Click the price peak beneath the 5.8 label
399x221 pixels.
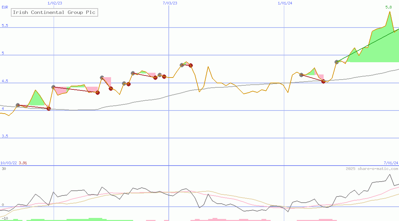[x=389, y=12]
